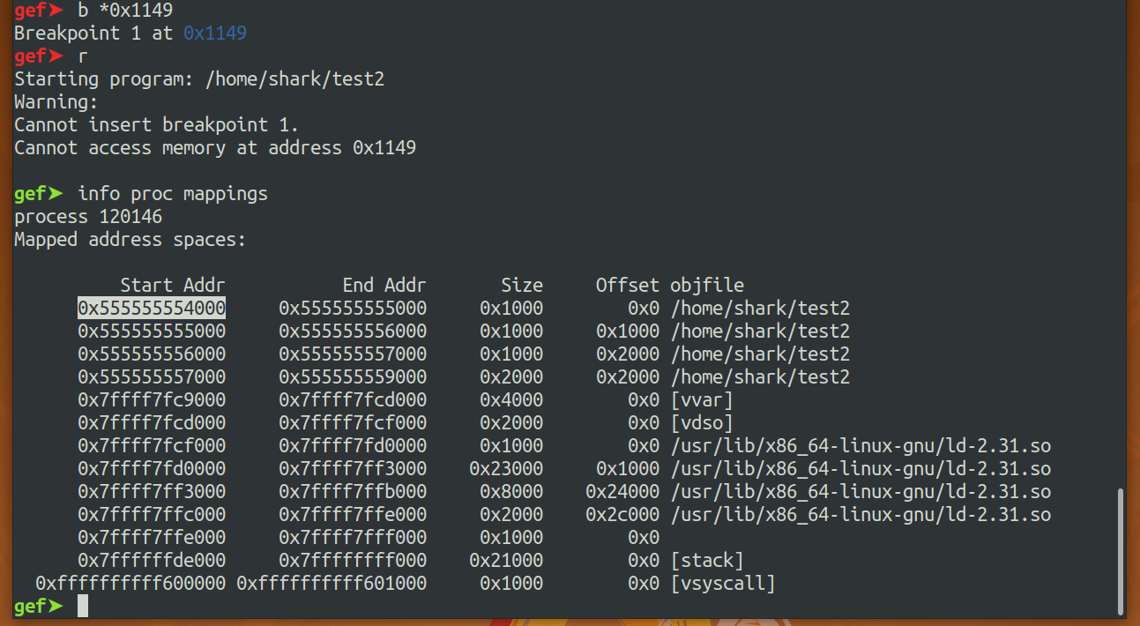Screen dimensions: 1140x626
Task: Click the 'Warning:' line
Action: pos(56,102)
